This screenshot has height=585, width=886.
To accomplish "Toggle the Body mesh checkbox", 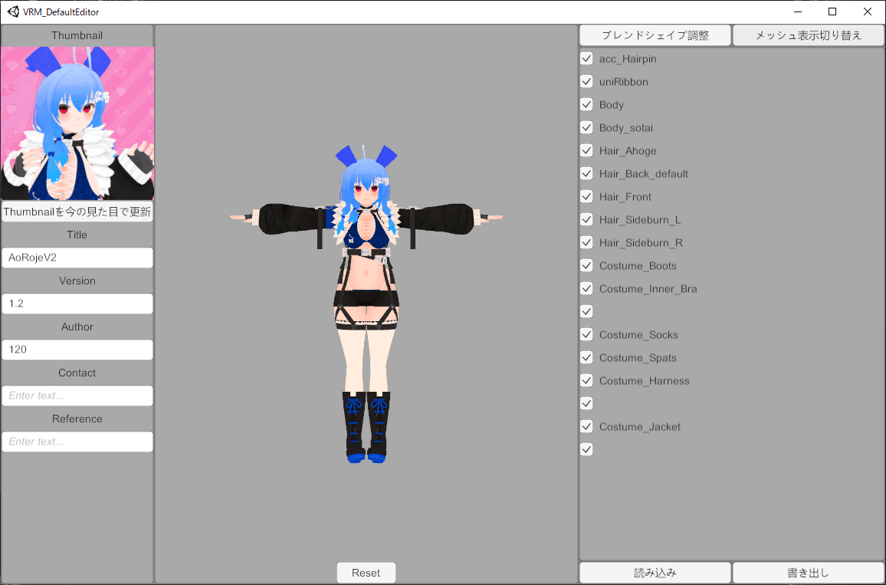I will pos(586,104).
